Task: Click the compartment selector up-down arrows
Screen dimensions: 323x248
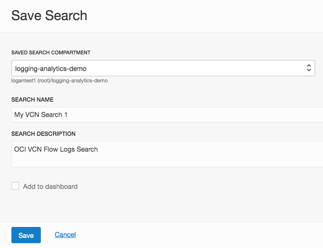Action: pyautogui.click(x=309, y=68)
